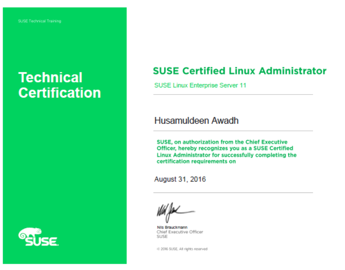
Task: Click the SUSE chameleon logo
Action: [39, 237]
